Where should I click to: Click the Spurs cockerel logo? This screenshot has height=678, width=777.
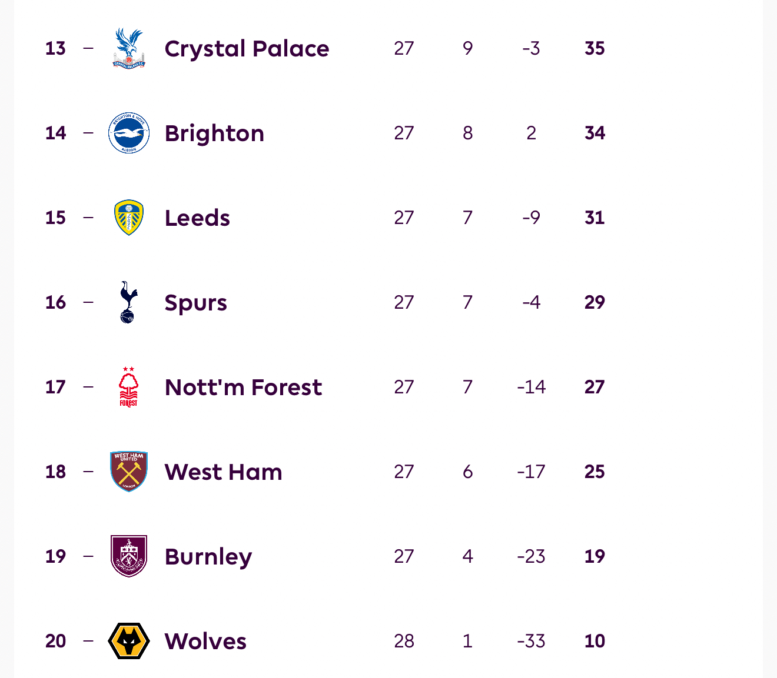point(129,302)
